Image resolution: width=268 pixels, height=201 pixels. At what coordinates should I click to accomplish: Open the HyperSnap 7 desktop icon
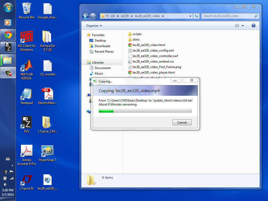pyautogui.click(x=47, y=152)
